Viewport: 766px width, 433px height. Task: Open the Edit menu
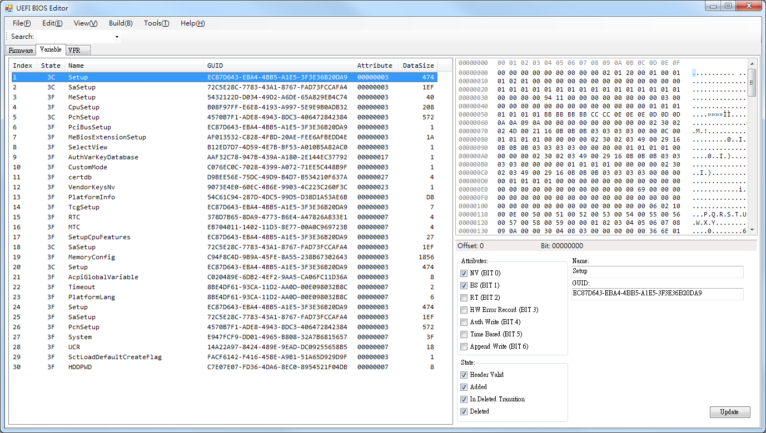coord(51,23)
